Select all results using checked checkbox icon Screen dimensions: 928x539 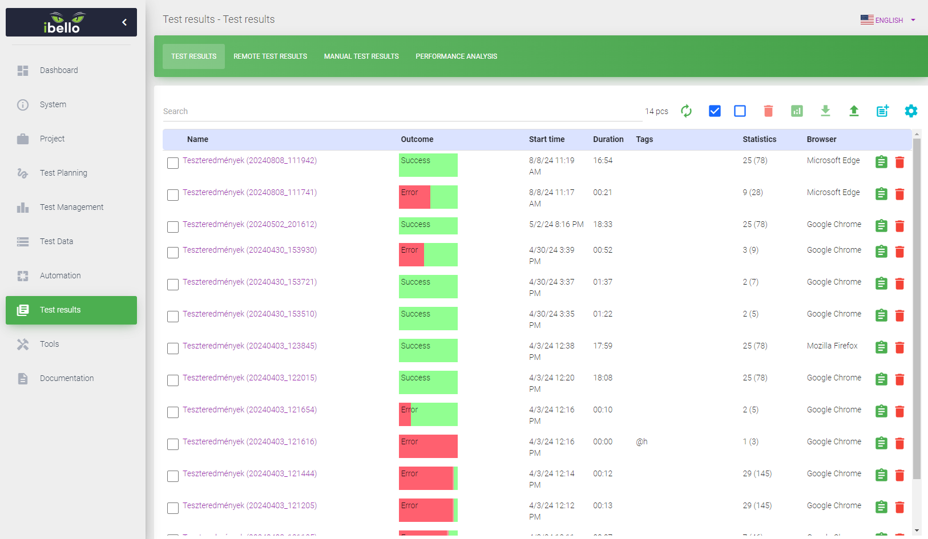715,111
